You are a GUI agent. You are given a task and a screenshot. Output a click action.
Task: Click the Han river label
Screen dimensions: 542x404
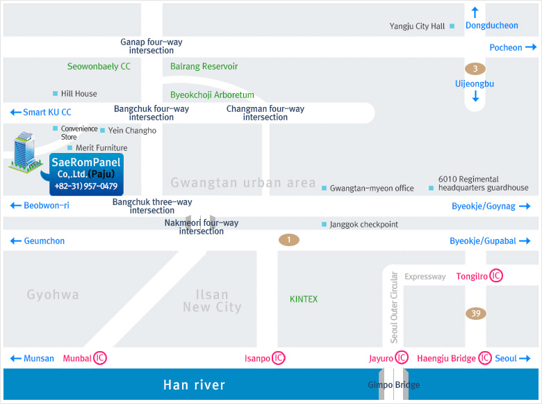tap(195, 385)
